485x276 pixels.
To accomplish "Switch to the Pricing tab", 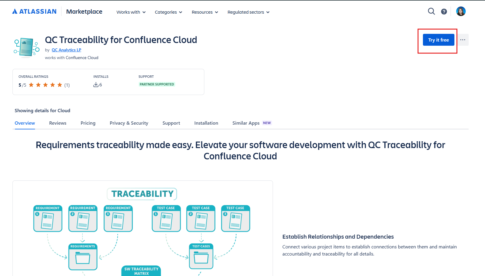I will pos(88,123).
